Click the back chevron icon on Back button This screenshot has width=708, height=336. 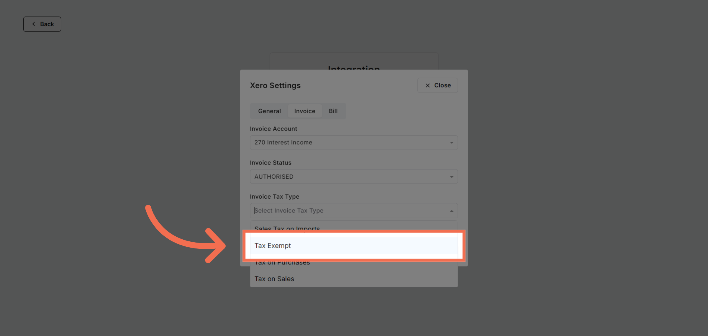tap(34, 24)
